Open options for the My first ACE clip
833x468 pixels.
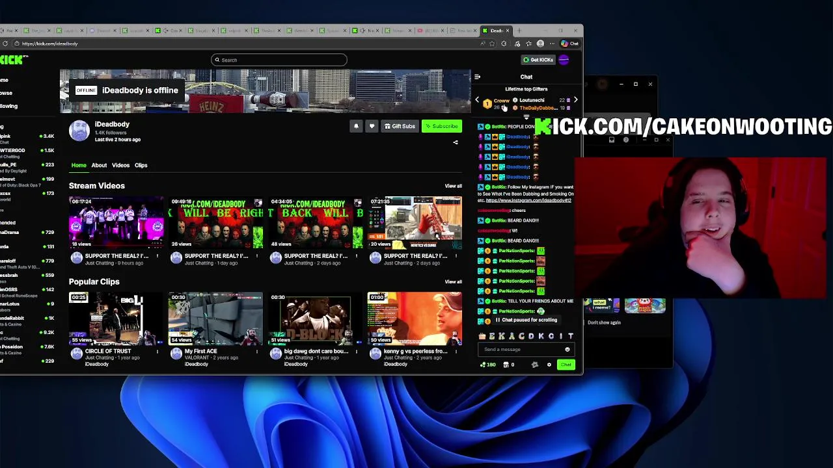(256, 352)
